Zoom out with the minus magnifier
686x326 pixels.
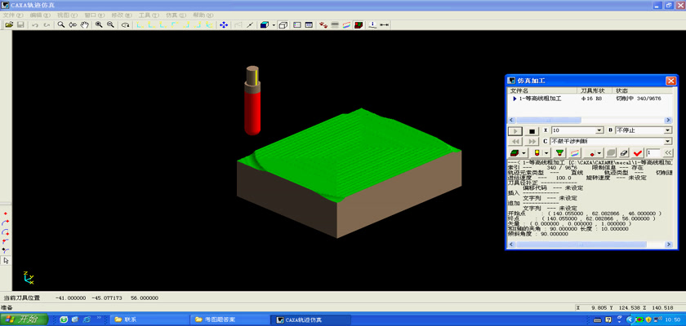coord(110,25)
